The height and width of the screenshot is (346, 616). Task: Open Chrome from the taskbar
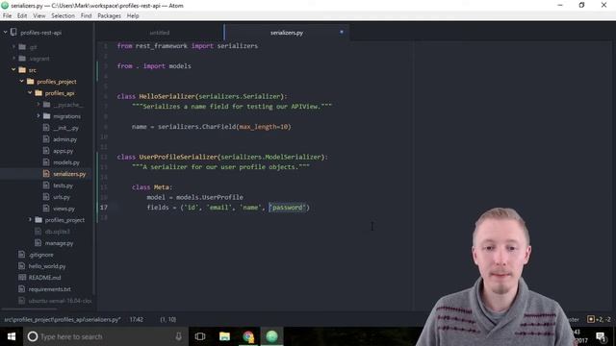pos(248,336)
